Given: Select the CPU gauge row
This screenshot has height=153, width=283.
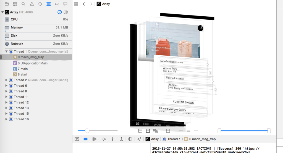Looking at the screenshot, I should [x=36, y=19].
